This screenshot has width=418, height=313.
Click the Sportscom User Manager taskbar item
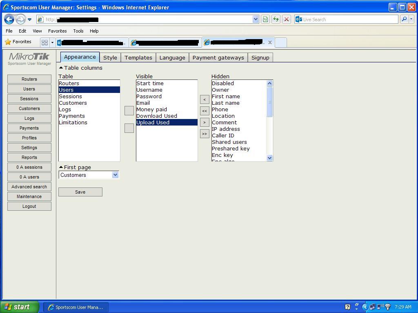tap(76, 307)
